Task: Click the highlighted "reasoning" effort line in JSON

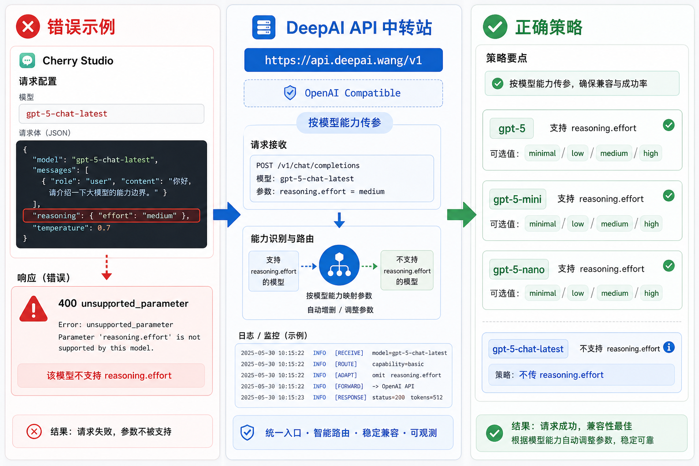Action: click(111, 216)
